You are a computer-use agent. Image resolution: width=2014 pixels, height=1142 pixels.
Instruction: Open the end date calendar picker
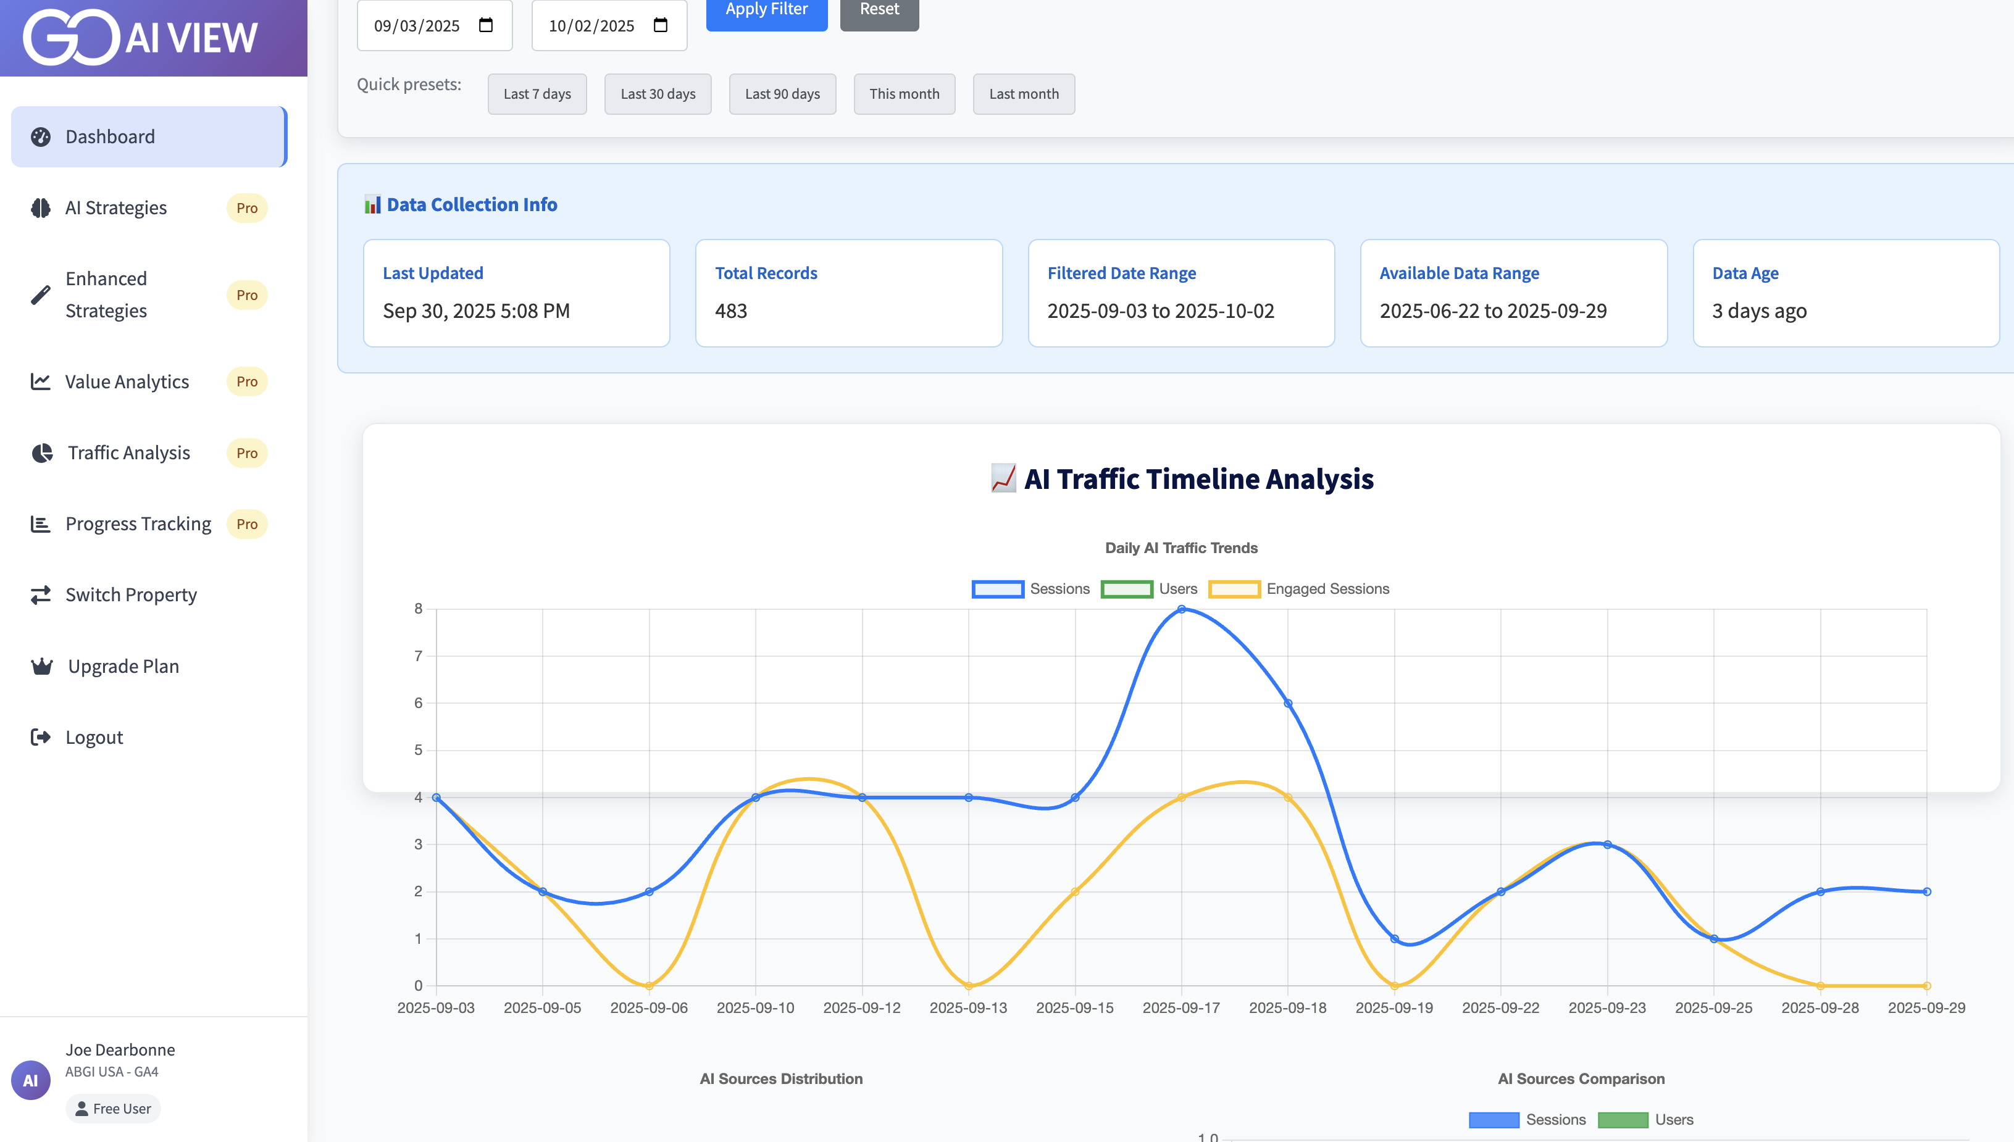pyautogui.click(x=661, y=25)
